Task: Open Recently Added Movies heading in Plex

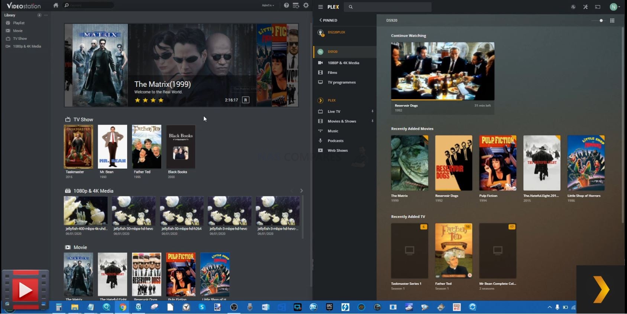Action: (x=412, y=129)
